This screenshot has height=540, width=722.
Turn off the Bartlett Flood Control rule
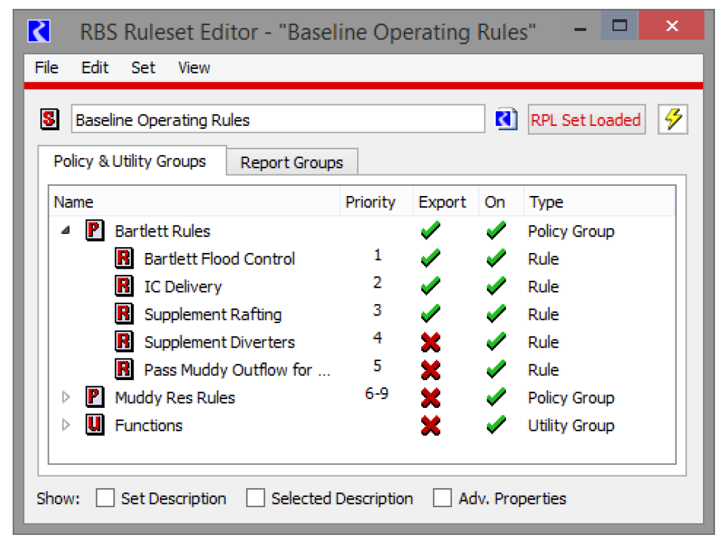(x=495, y=259)
